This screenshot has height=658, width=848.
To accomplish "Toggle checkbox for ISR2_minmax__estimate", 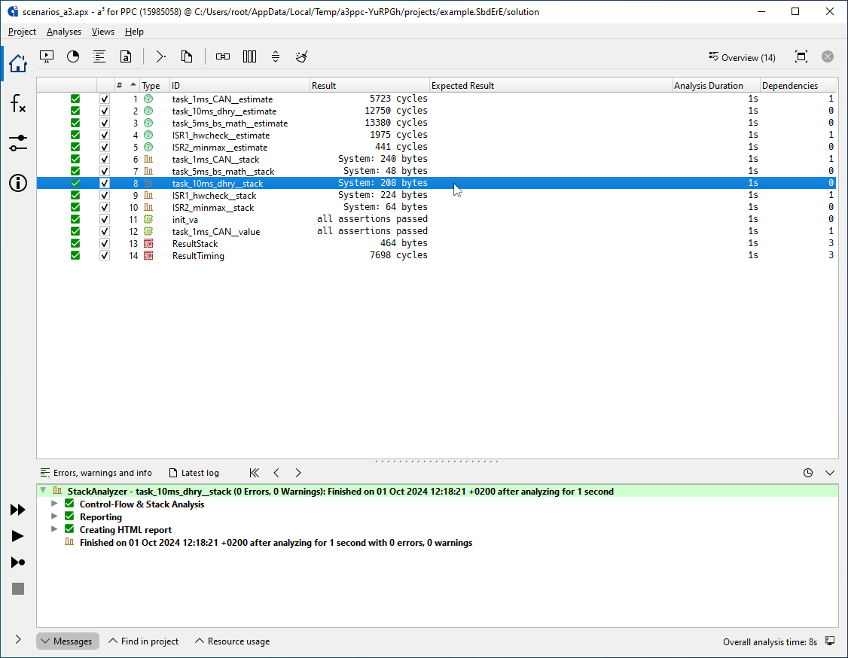I will pyautogui.click(x=105, y=147).
